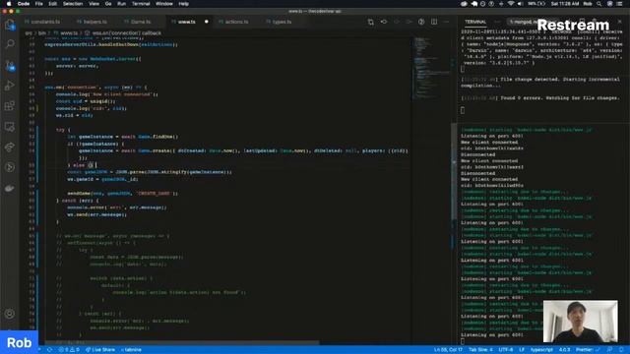Image resolution: width=630 pixels, height=354 pixels.
Task: Click the editor horizontal scrollbar
Action: coord(183,343)
